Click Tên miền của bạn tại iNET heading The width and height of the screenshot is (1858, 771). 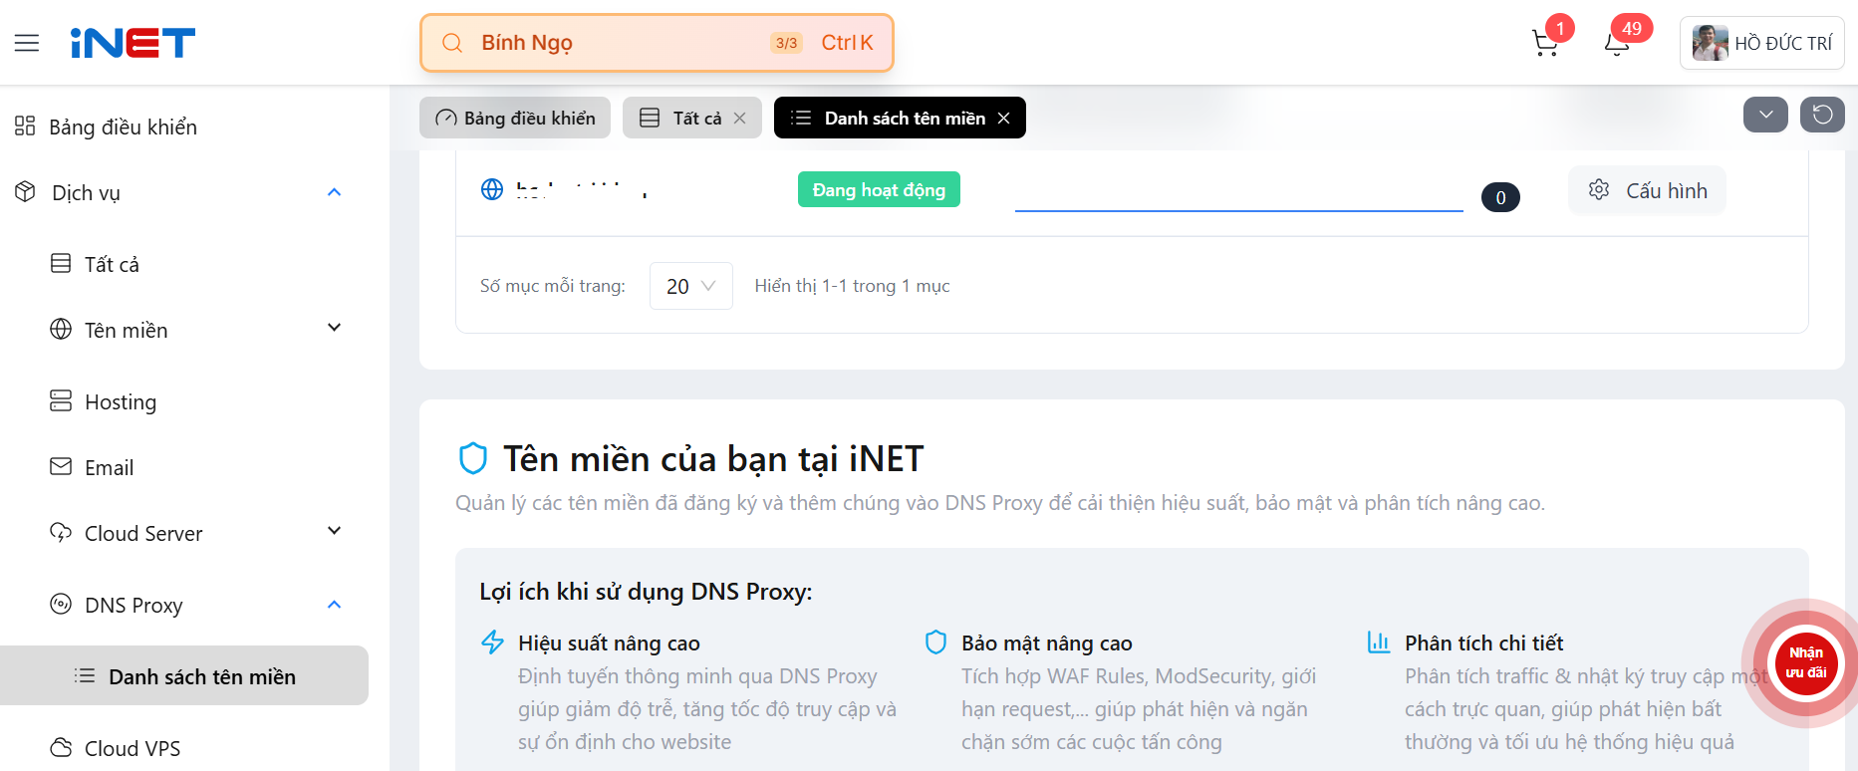713,459
